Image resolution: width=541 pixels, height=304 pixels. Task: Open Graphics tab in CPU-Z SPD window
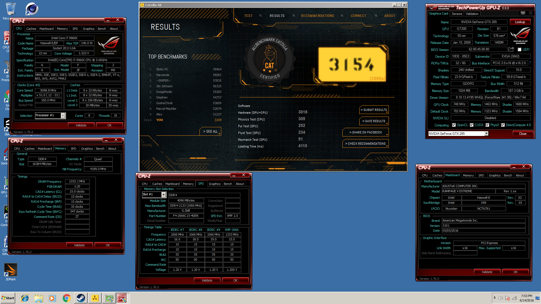click(214, 184)
